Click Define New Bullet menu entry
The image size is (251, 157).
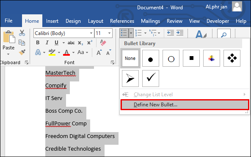tap(185, 105)
